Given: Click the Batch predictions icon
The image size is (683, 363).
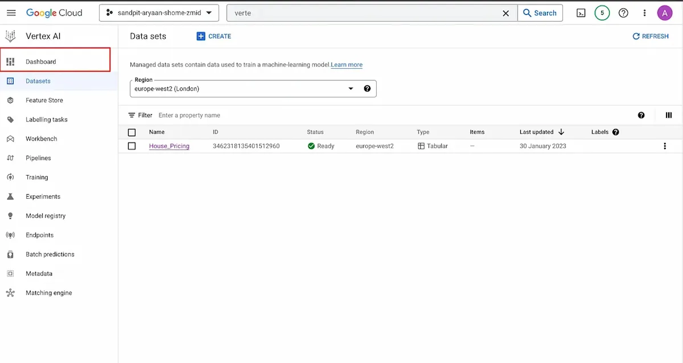Looking at the screenshot, I should 10,254.
